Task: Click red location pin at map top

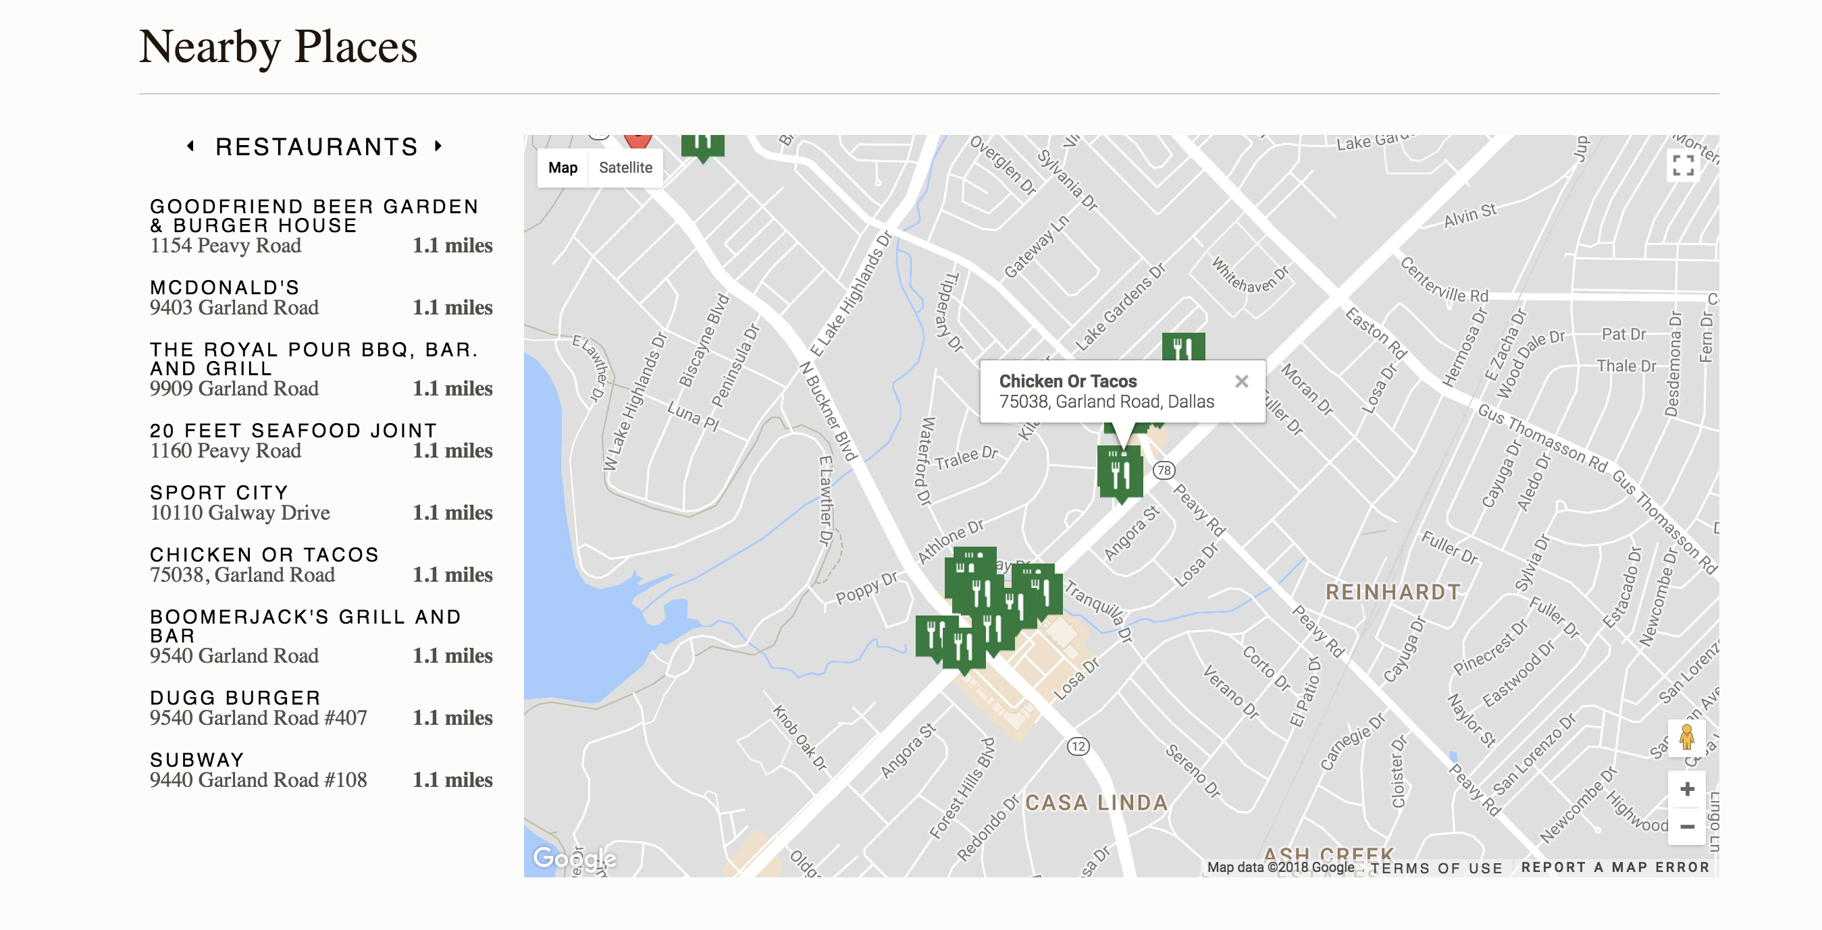Action: (x=637, y=139)
